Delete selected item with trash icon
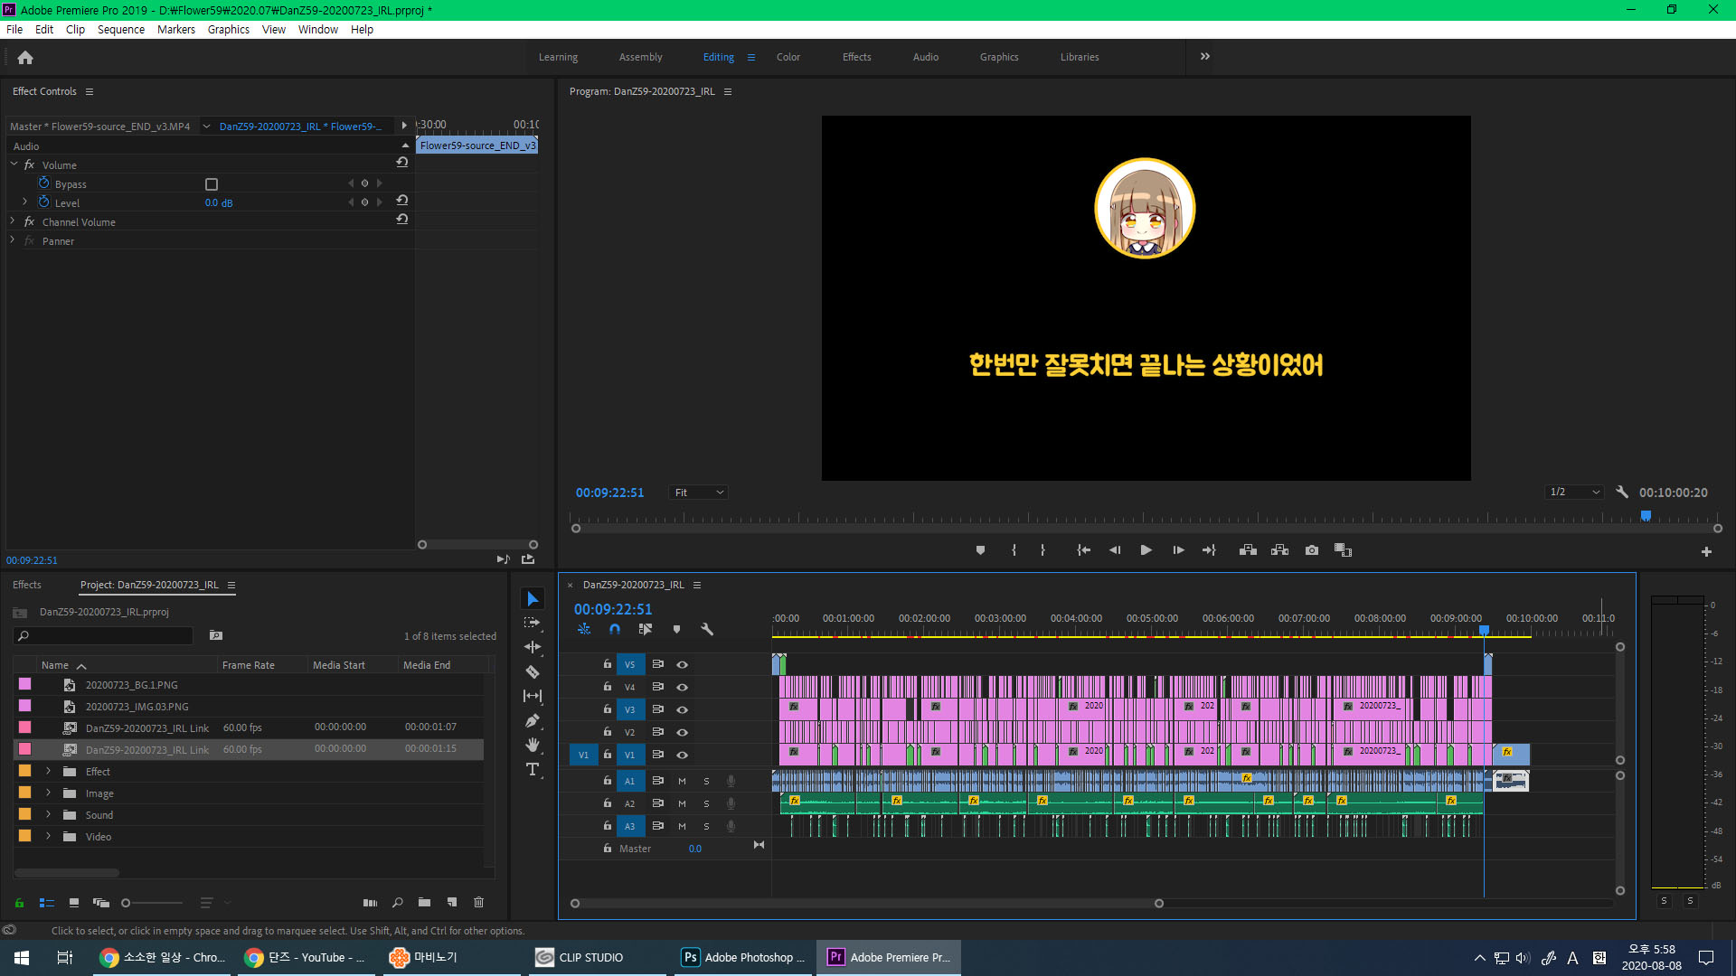Image resolution: width=1736 pixels, height=976 pixels. click(x=479, y=902)
